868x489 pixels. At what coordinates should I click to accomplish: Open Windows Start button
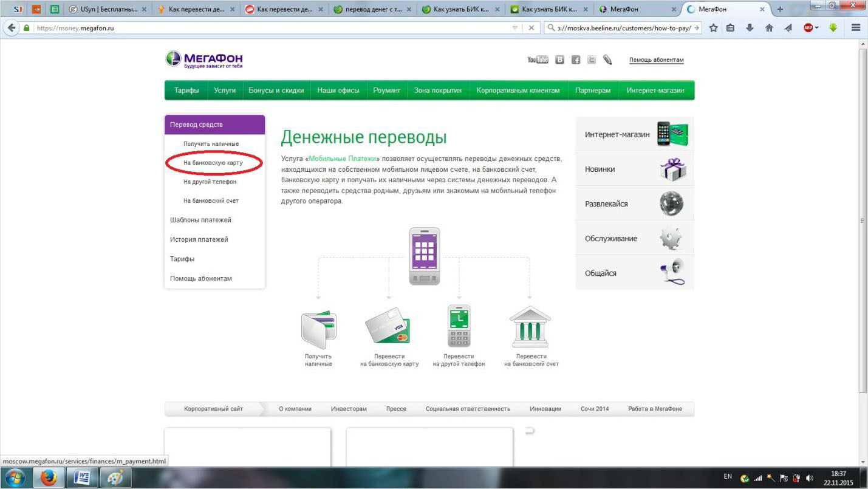15,477
